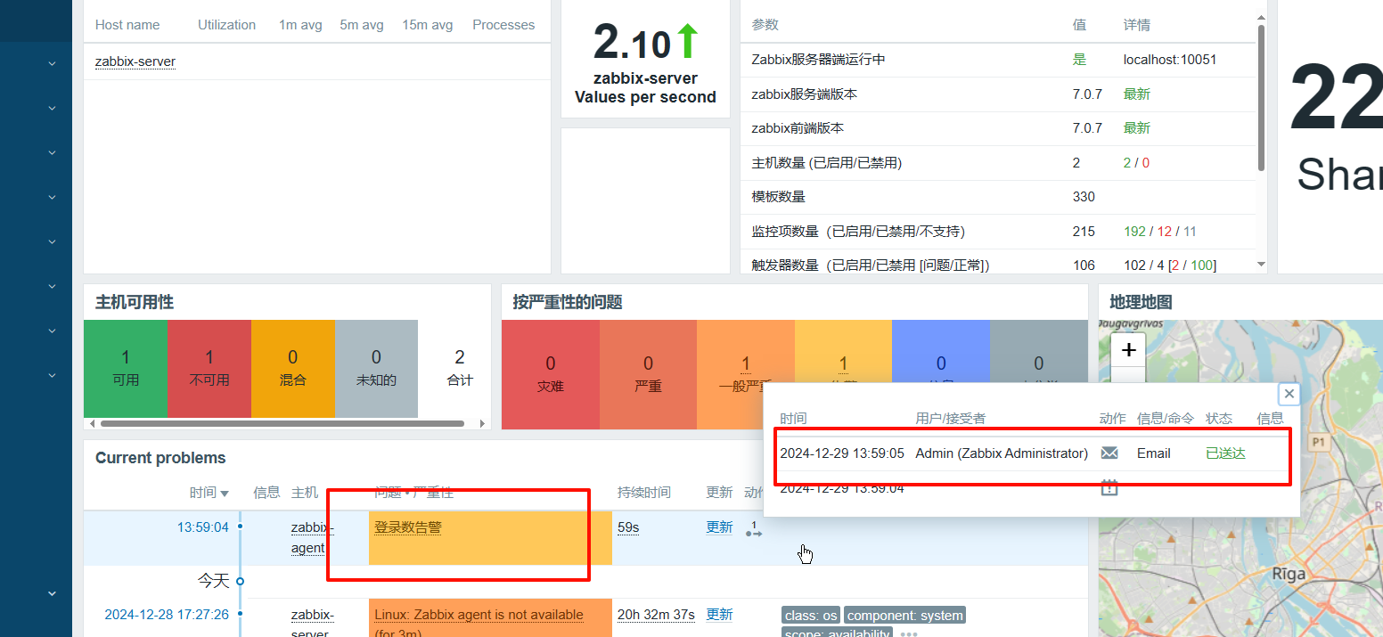Zoom in the map with the plus button
Viewport: 1383px width, 637px height.
pos(1128,350)
